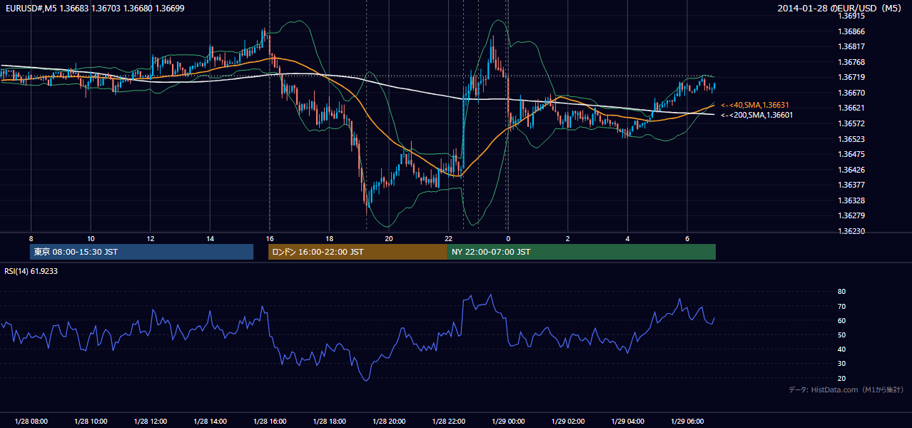Click the orange <--<40,SMA,1.36631 label
Viewport: 912px width, 428px height.
pyautogui.click(x=755, y=105)
